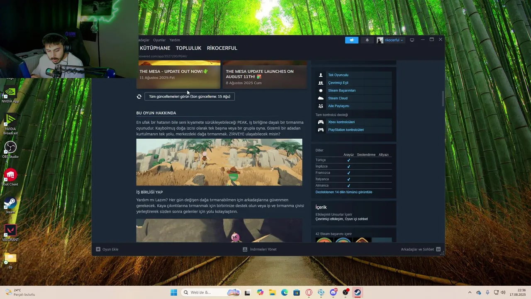
Task: Open "THE MESA UPDATE LAUNCHES ON AUGUST 11TH" card
Action: 265,75
